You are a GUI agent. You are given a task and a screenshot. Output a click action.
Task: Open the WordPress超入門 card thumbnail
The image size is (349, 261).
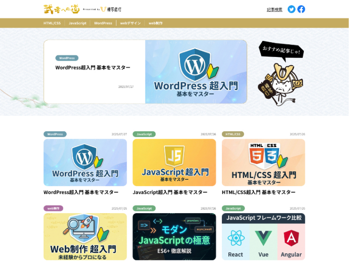point(85,163)
